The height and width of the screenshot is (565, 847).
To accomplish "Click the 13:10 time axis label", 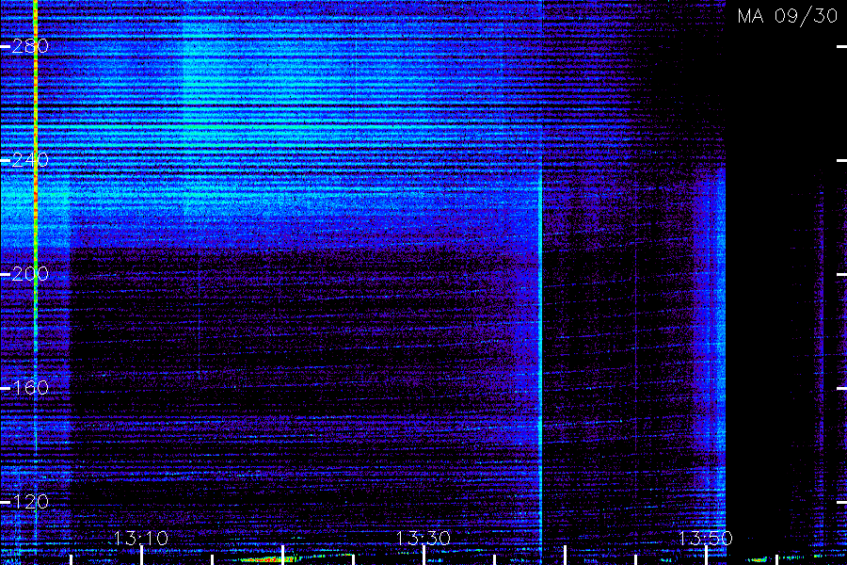I will 141,539.
